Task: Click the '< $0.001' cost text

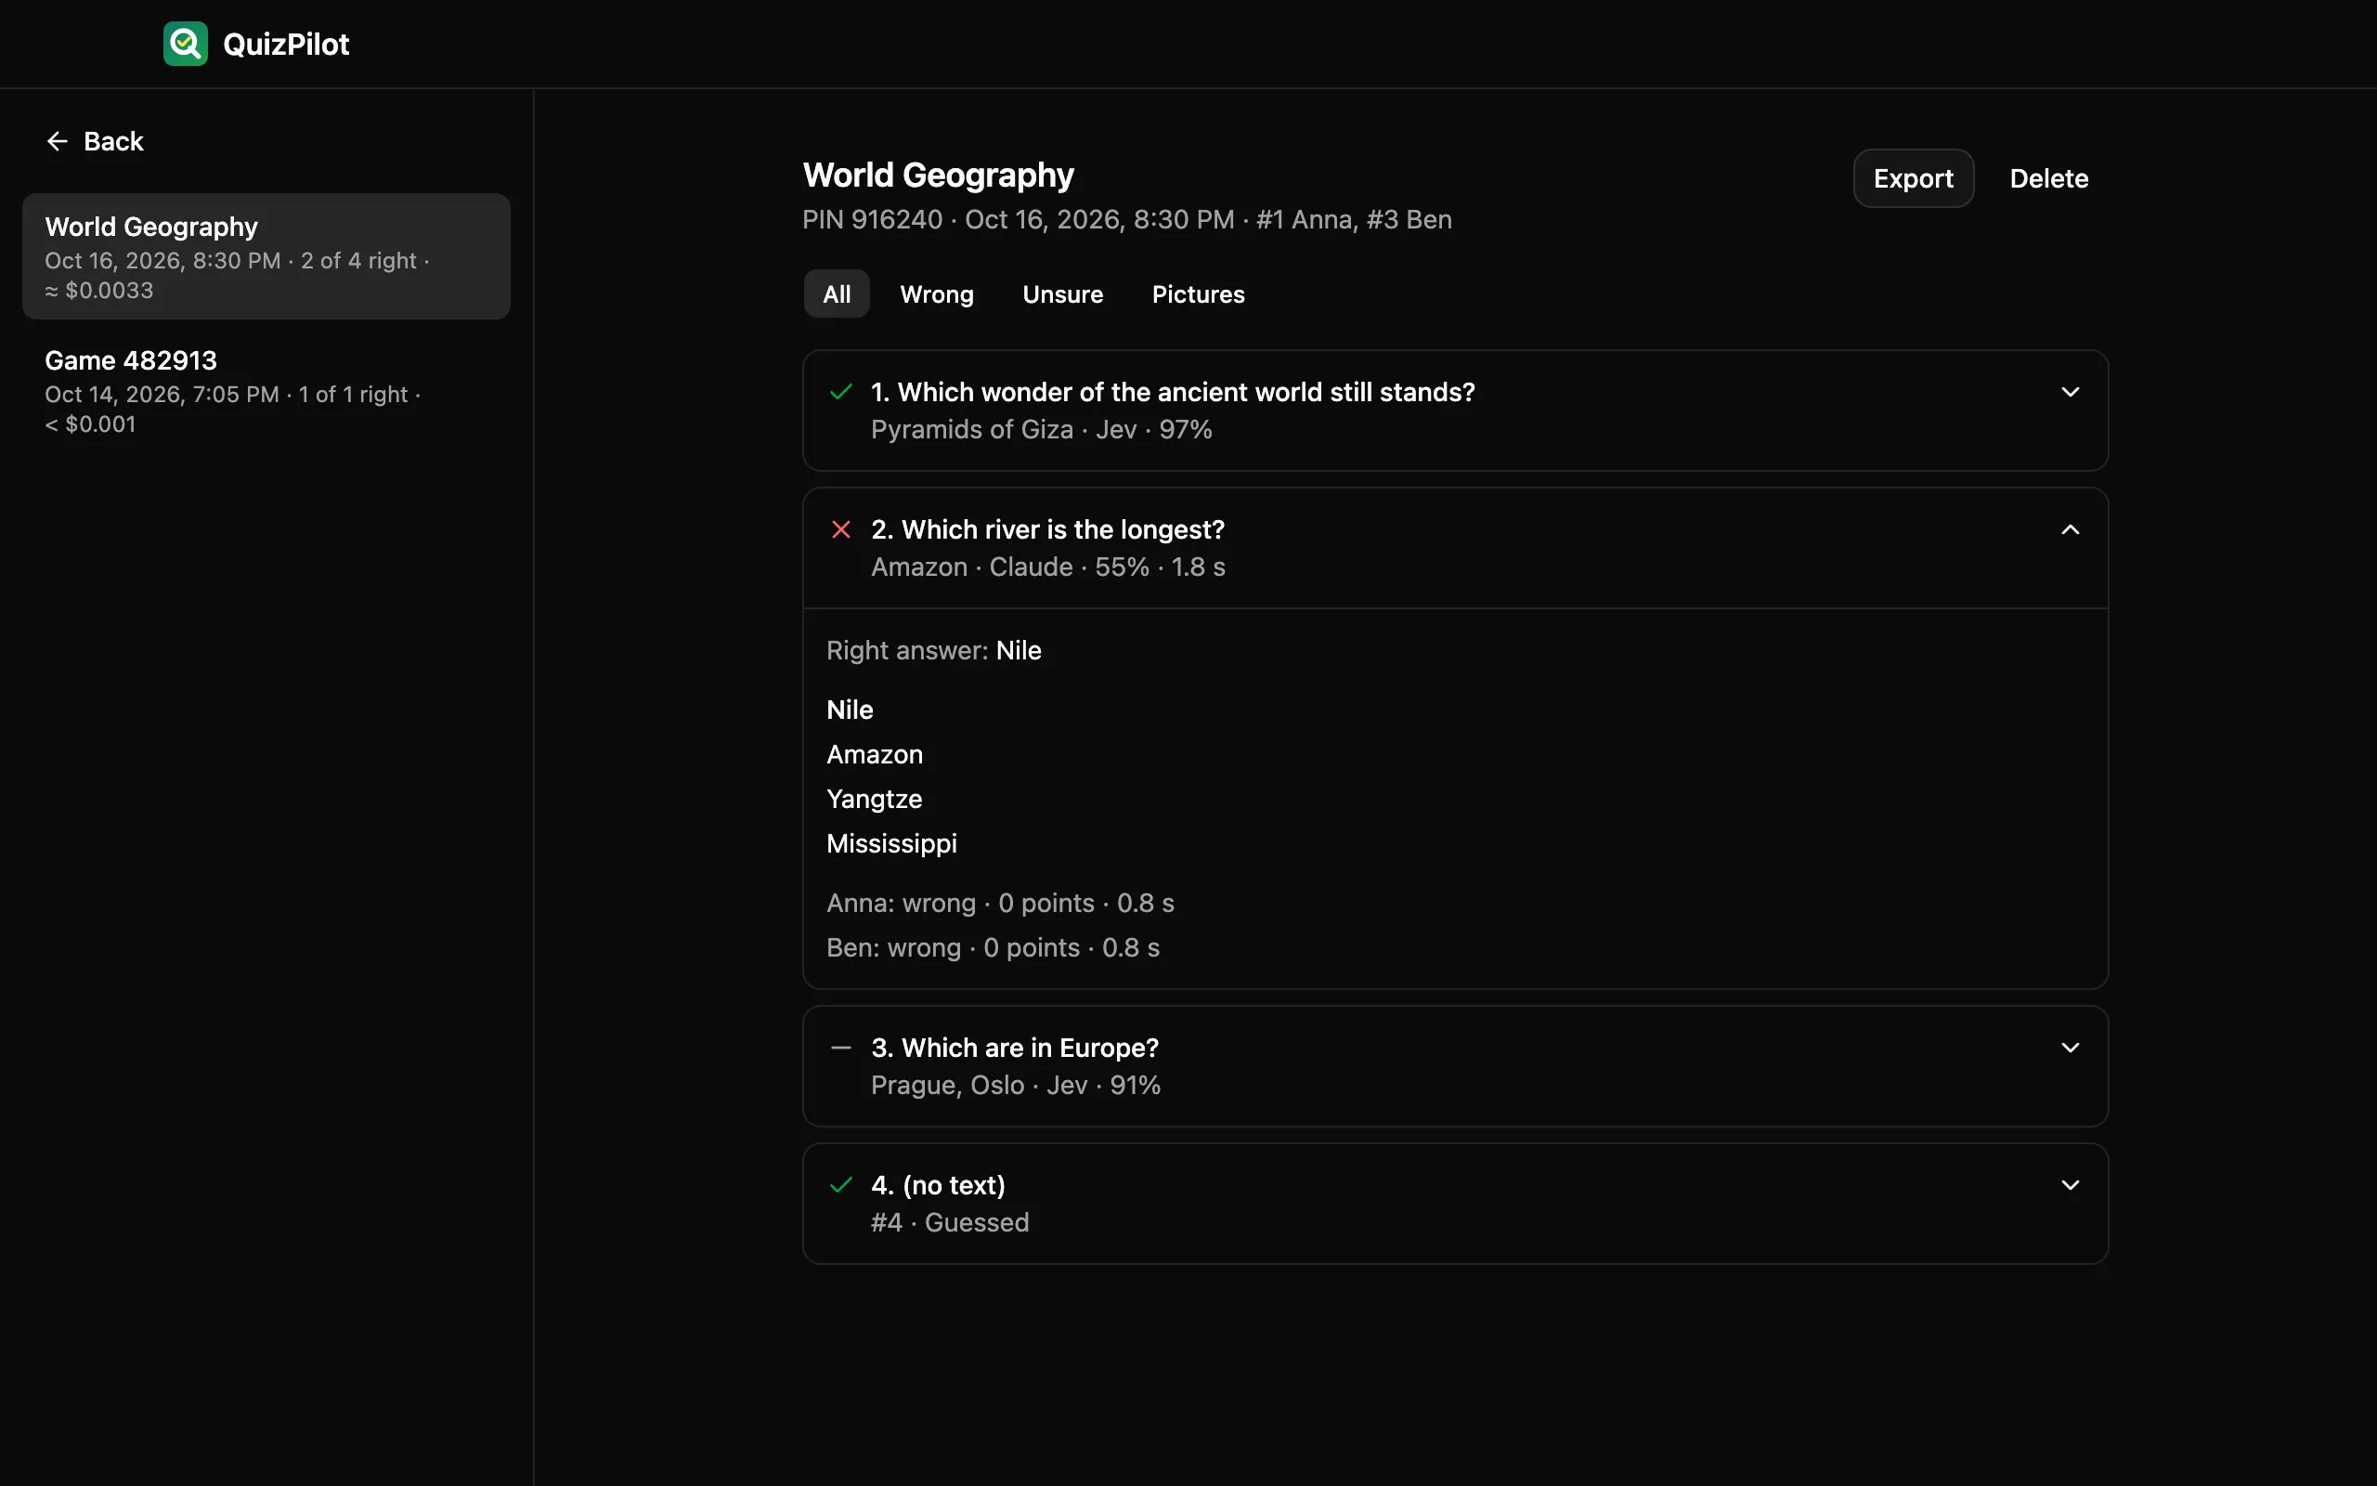Action: pos(90,424)
